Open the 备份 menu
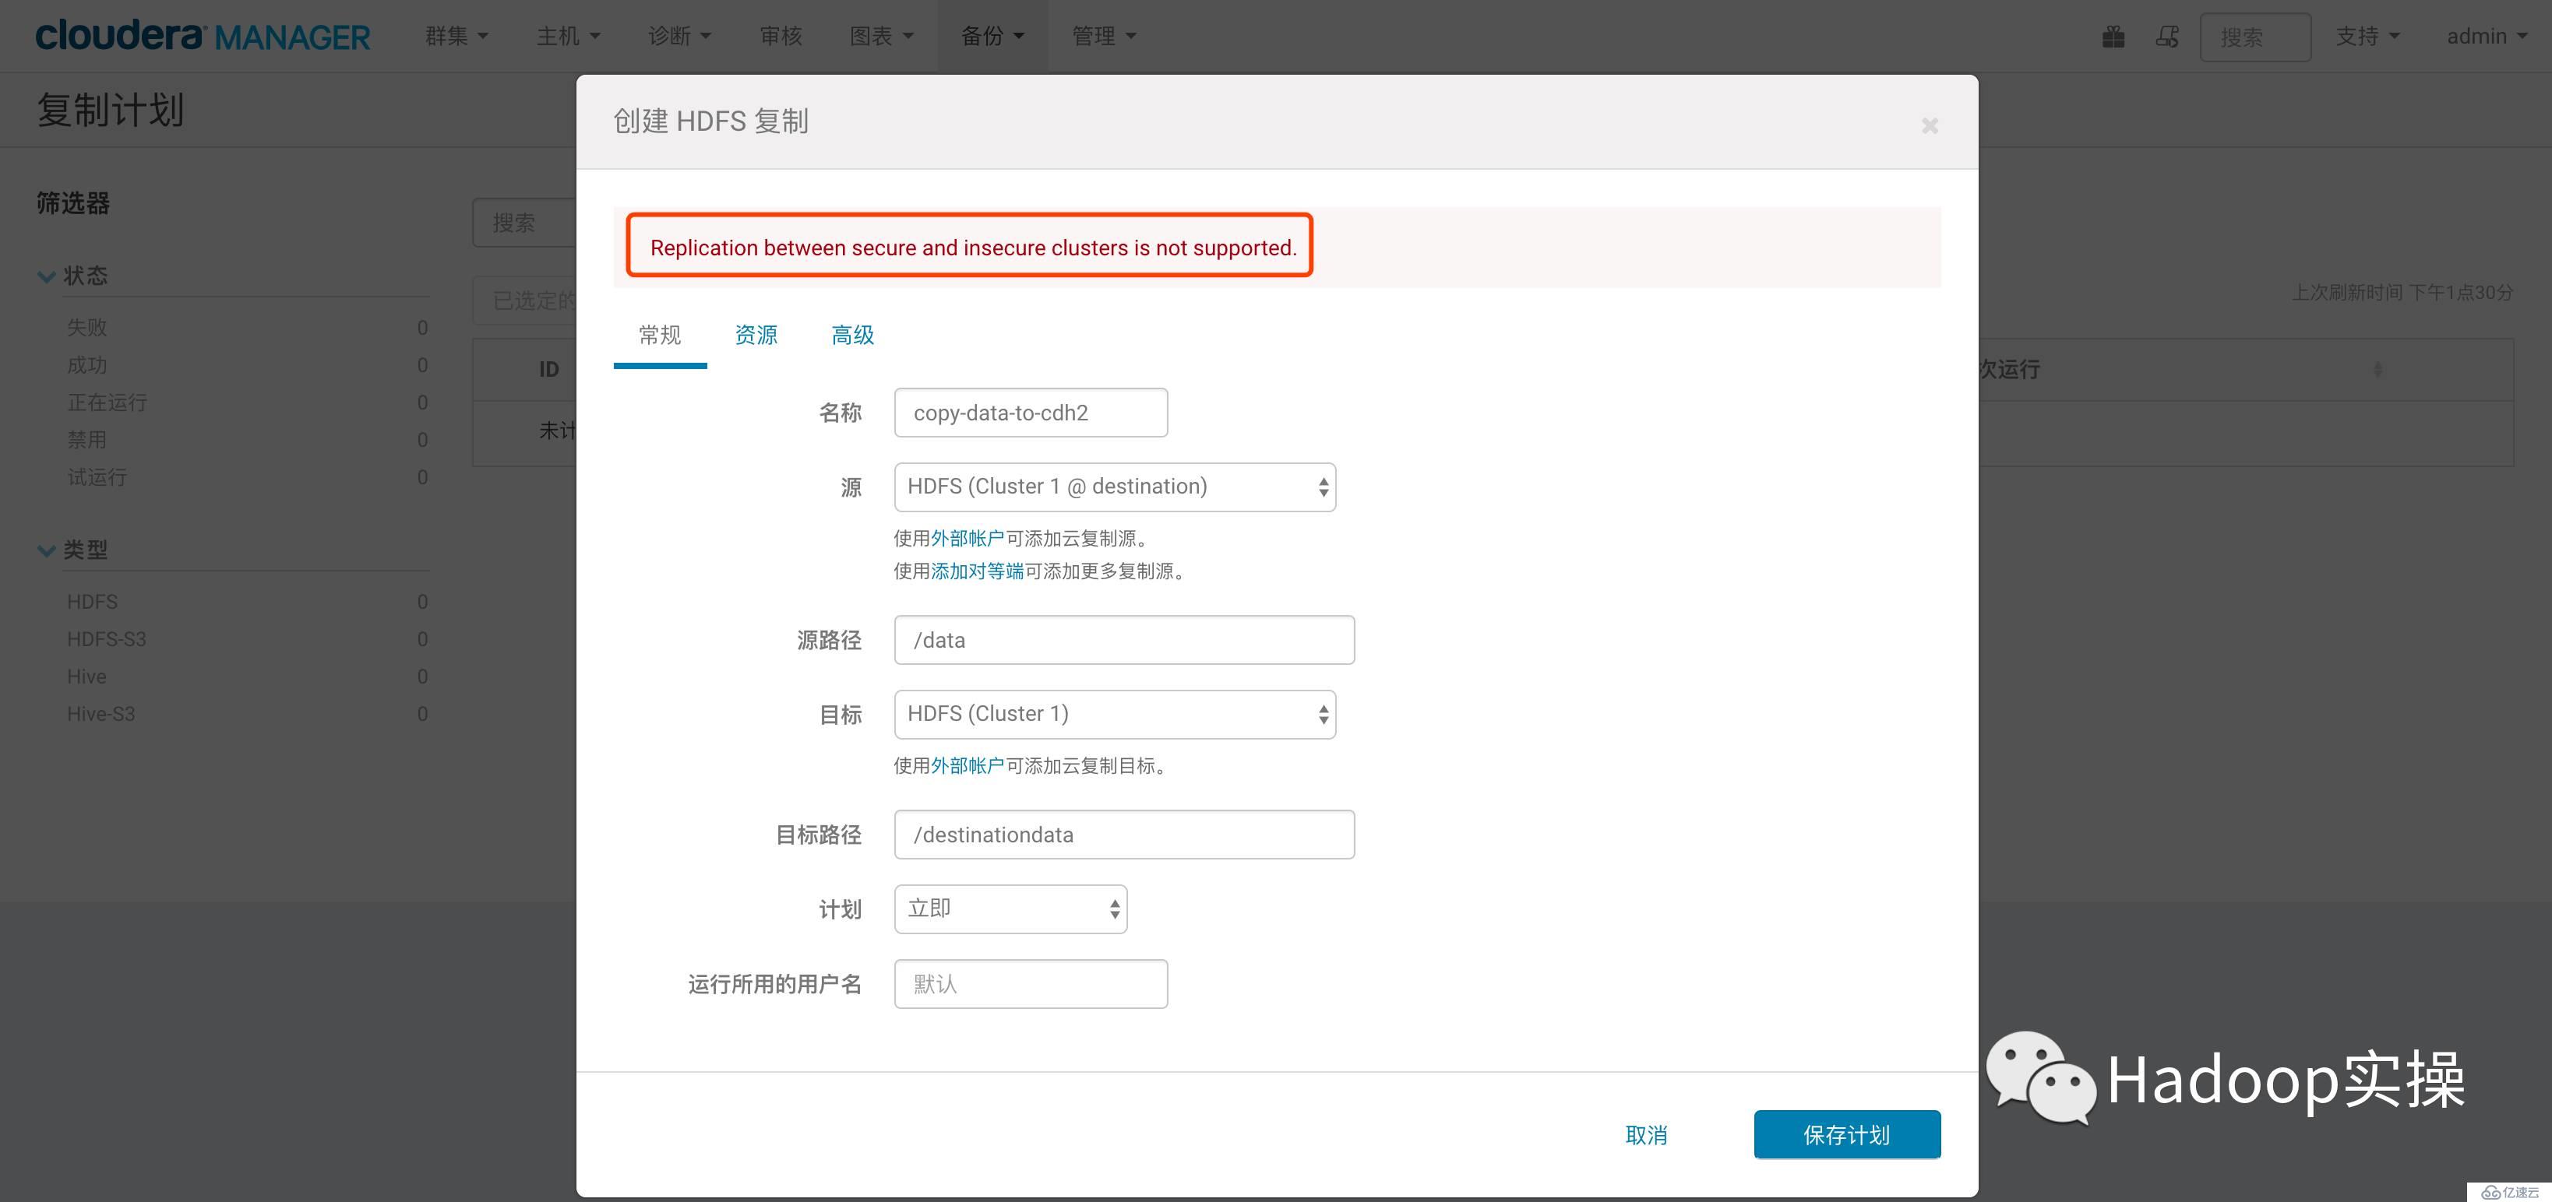This screenshot has height=1202, width=2552. 992,36
